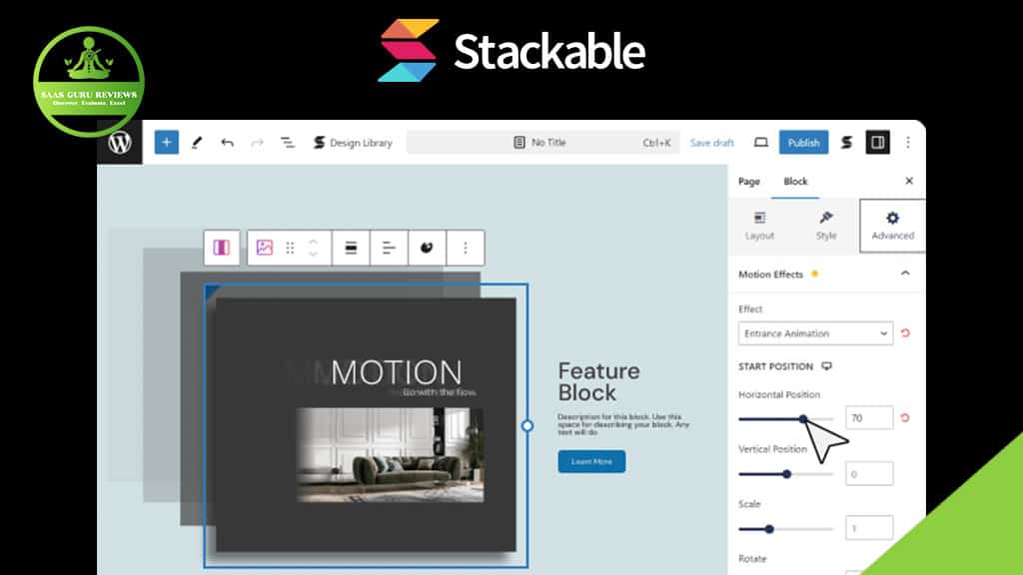Open the Style tab
Viewport: 1023px width, 575px height.
click(x=826, y=227)
